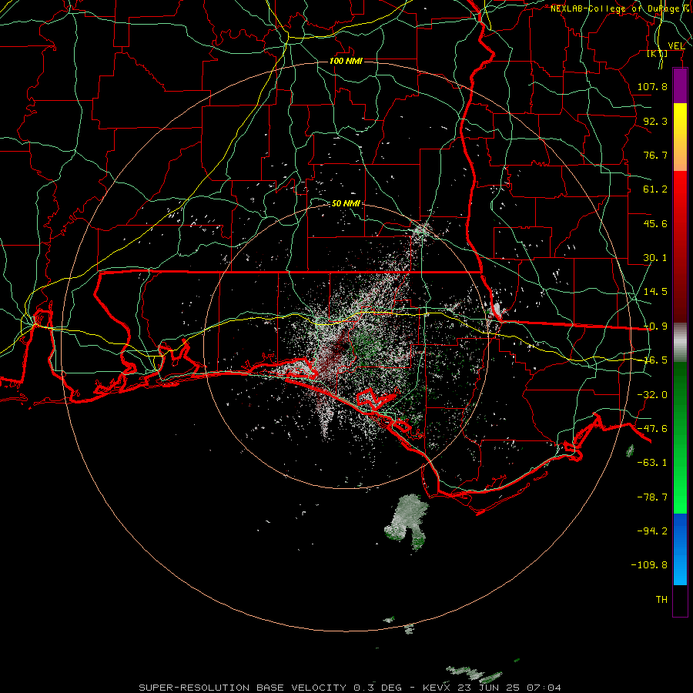The width and height of the screenshot is (693, 693).
Task: Select the 61.2 legend value
Action: point(655,189)
